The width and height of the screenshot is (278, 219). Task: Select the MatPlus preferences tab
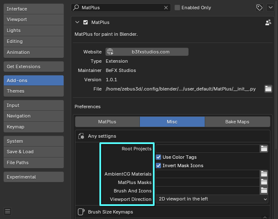point(107,122)
